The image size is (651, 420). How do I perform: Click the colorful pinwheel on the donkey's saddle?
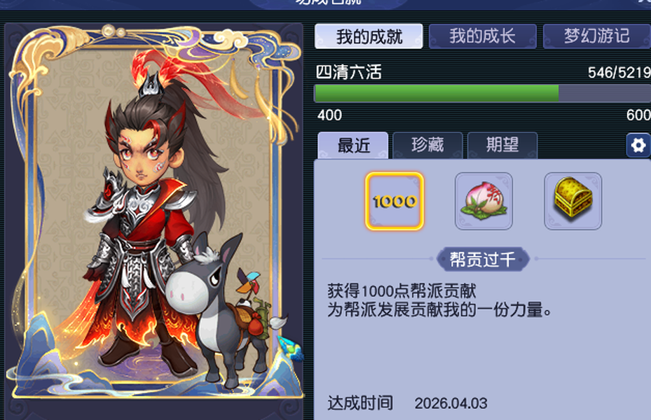249,281
